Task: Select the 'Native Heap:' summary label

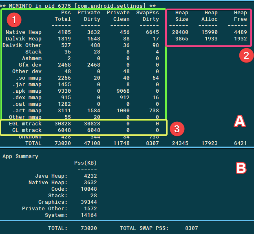Action: pos(48,183)
